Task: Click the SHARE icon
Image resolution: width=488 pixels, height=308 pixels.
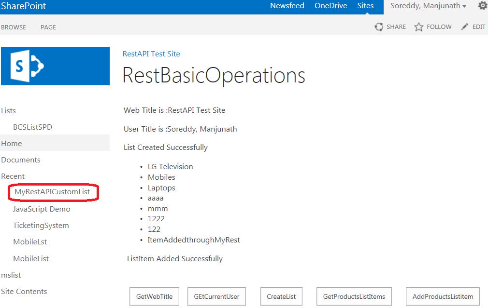Action: click(379, 27)
